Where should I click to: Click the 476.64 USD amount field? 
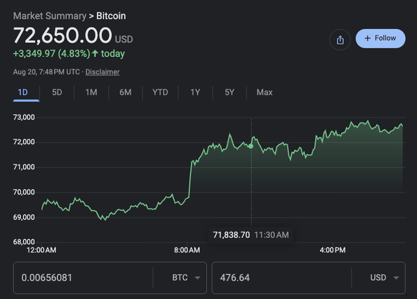point(281,278)
